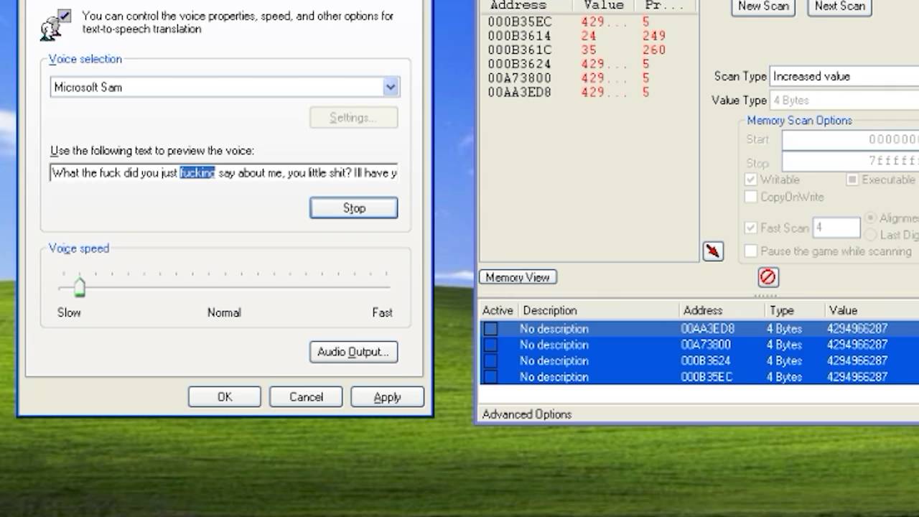Open Advanced Options in Cheat Engine
Viewport: 919px width, 517px height.
tap(527, 414)
